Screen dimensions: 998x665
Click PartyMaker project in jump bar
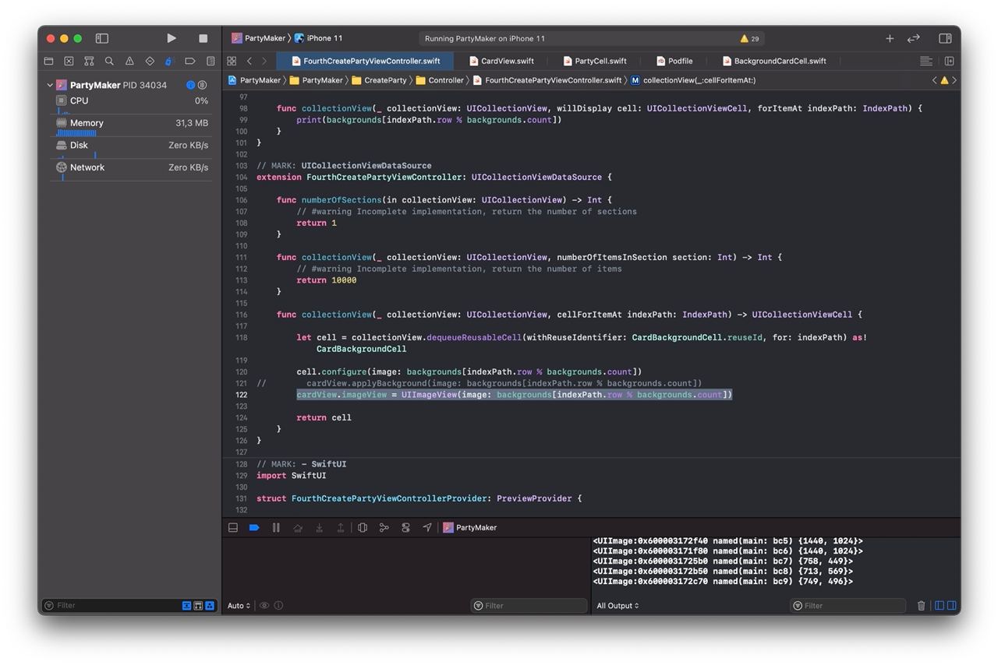click(254, 80)
